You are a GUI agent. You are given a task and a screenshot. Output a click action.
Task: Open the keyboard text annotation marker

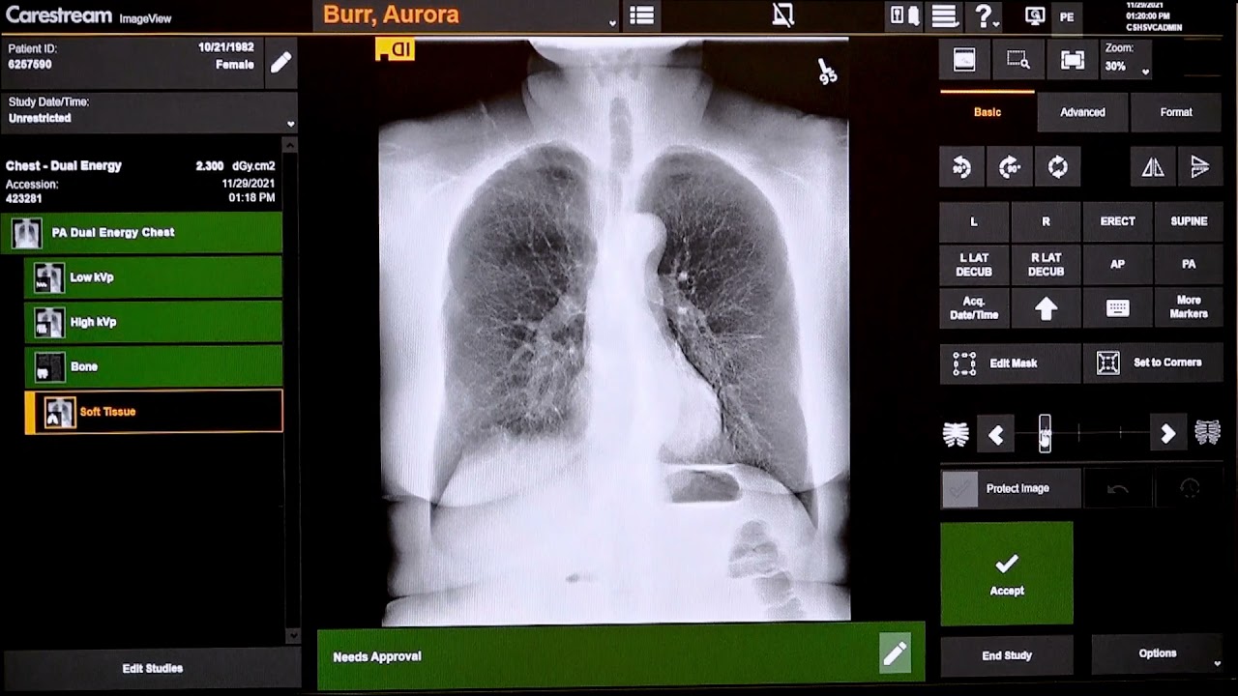point(1117,308)
